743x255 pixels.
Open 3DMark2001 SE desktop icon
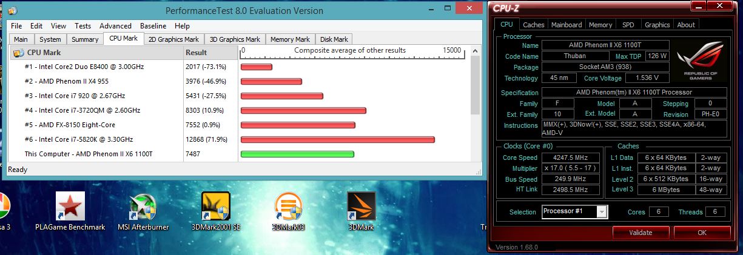[215, 210]
